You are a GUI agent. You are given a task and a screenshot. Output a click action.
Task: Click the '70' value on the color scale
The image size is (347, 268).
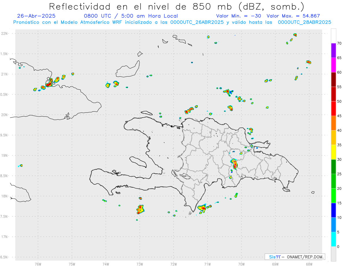(339, 43)
